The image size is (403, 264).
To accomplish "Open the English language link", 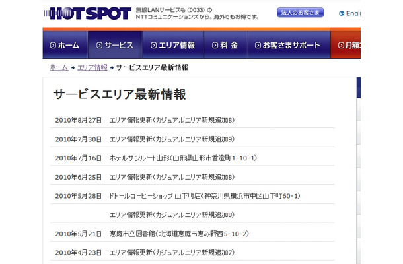I will pos(353,13).
